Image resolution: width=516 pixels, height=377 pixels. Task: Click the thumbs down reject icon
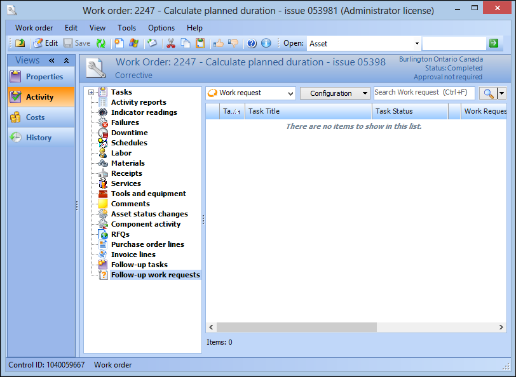[233, 43]
